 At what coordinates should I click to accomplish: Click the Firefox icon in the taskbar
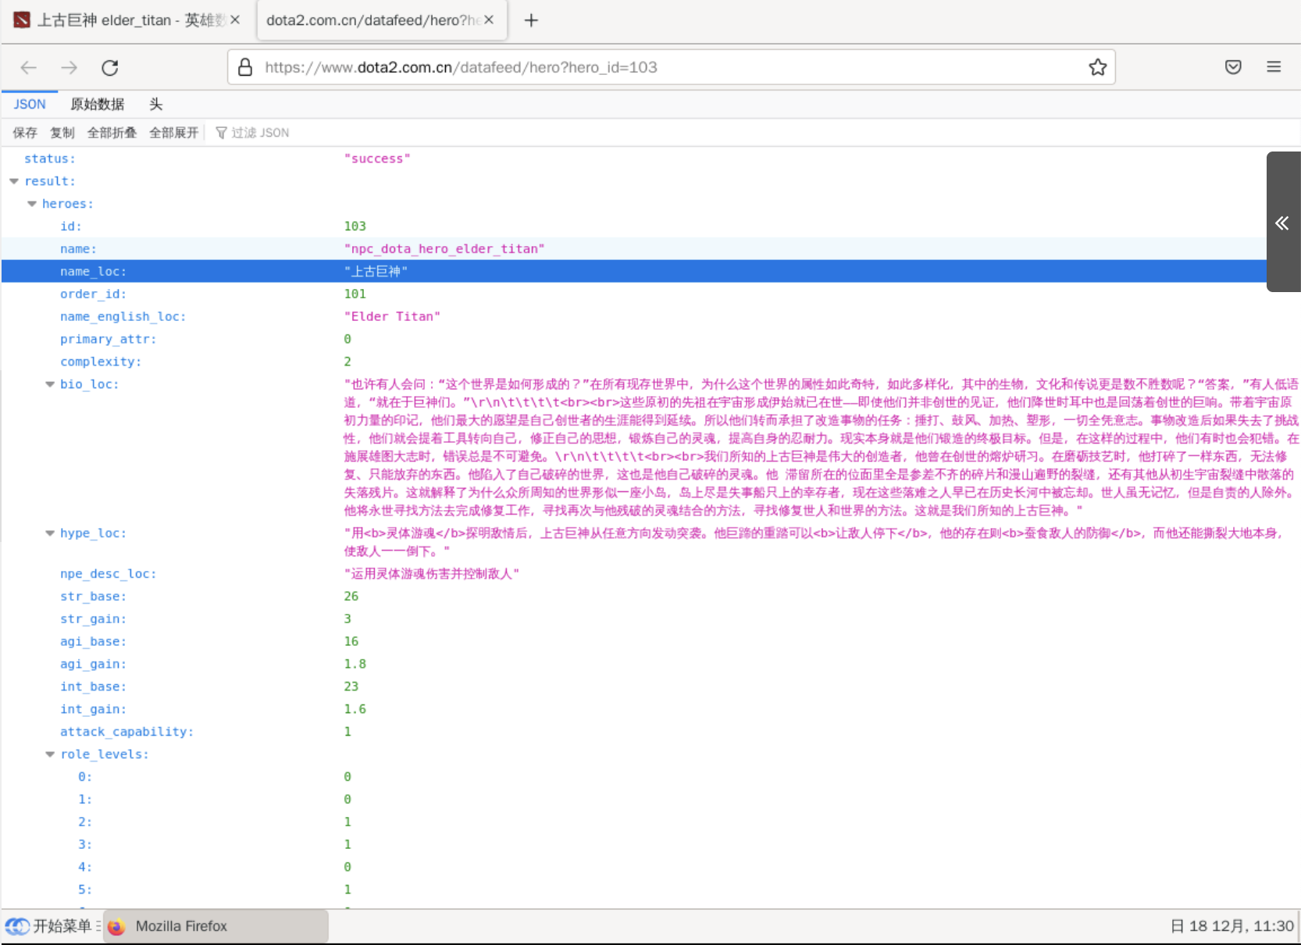point(116,926)
